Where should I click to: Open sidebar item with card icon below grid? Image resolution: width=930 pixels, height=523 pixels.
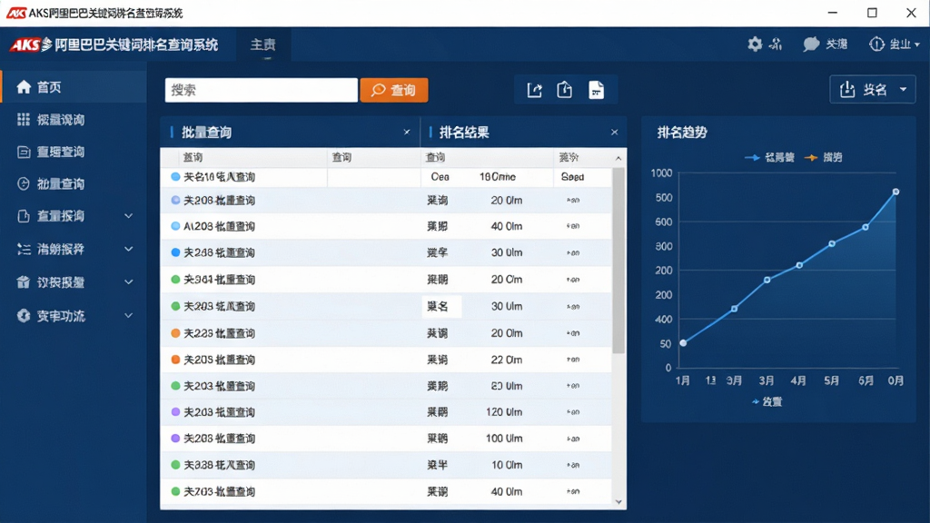(x=73, y=152)
